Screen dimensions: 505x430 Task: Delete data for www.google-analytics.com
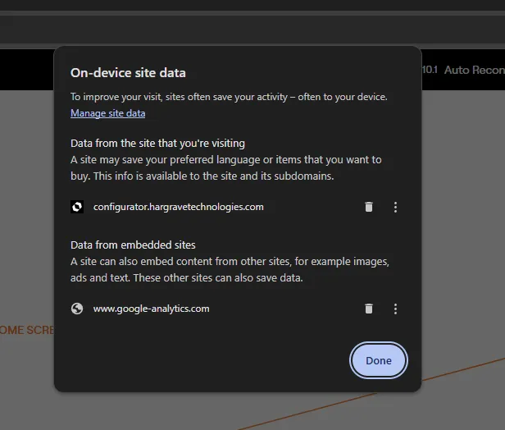pyautogui.click(x=369, y=309)
